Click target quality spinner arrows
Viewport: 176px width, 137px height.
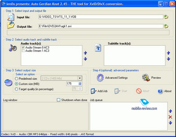click(x=80, y=89)
